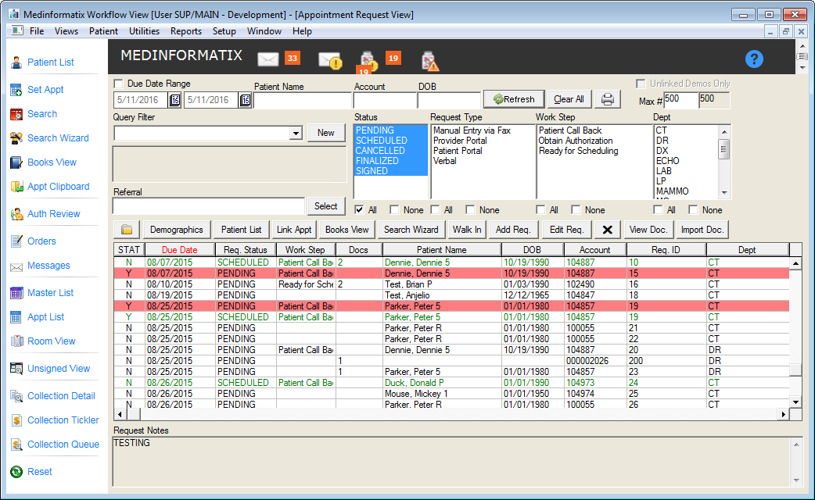The height and width of the screenshot is (500, 815).
Task: Click Import Doc. button
Action: pyautogui.click(x=702, y=230)
